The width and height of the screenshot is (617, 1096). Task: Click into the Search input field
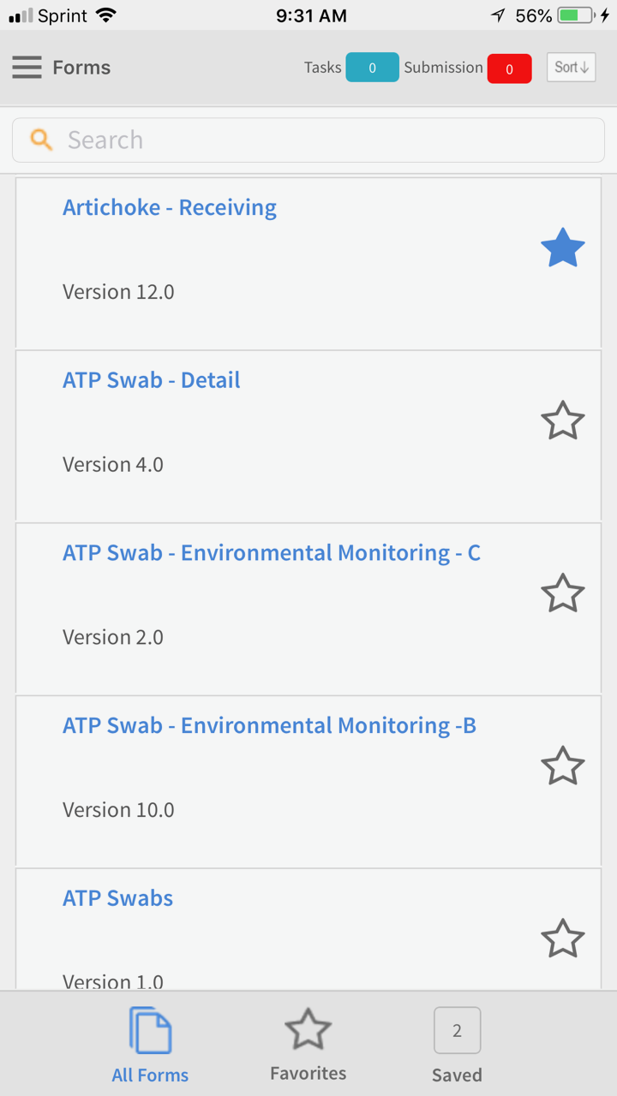tap(326, 140)
